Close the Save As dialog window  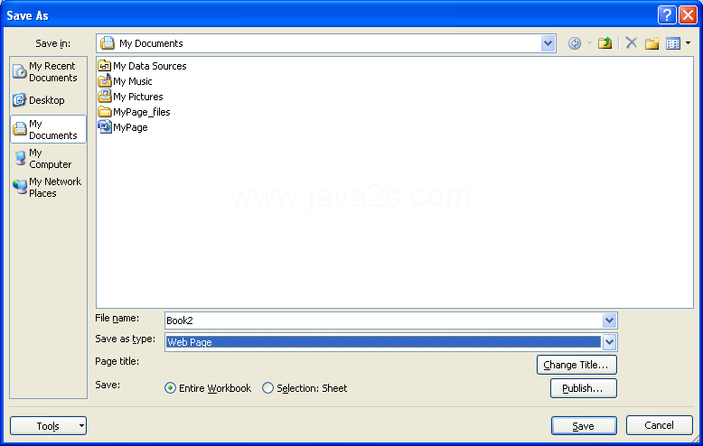[688, 15]
